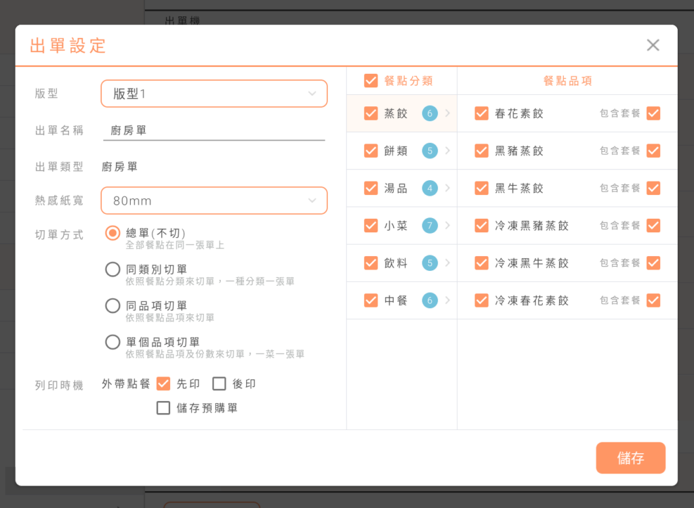The image size is (694, 508).
Task: Uncheck the 先印 checkbox
Action: 163,384
